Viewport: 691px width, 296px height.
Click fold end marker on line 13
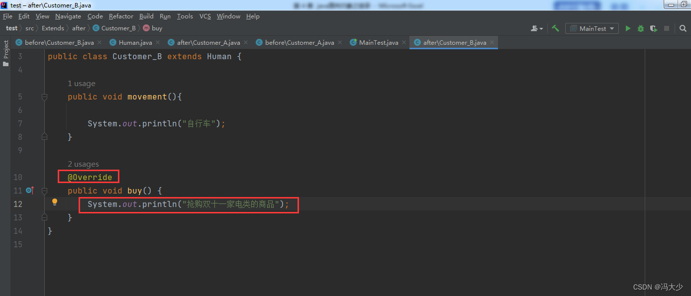44,217
